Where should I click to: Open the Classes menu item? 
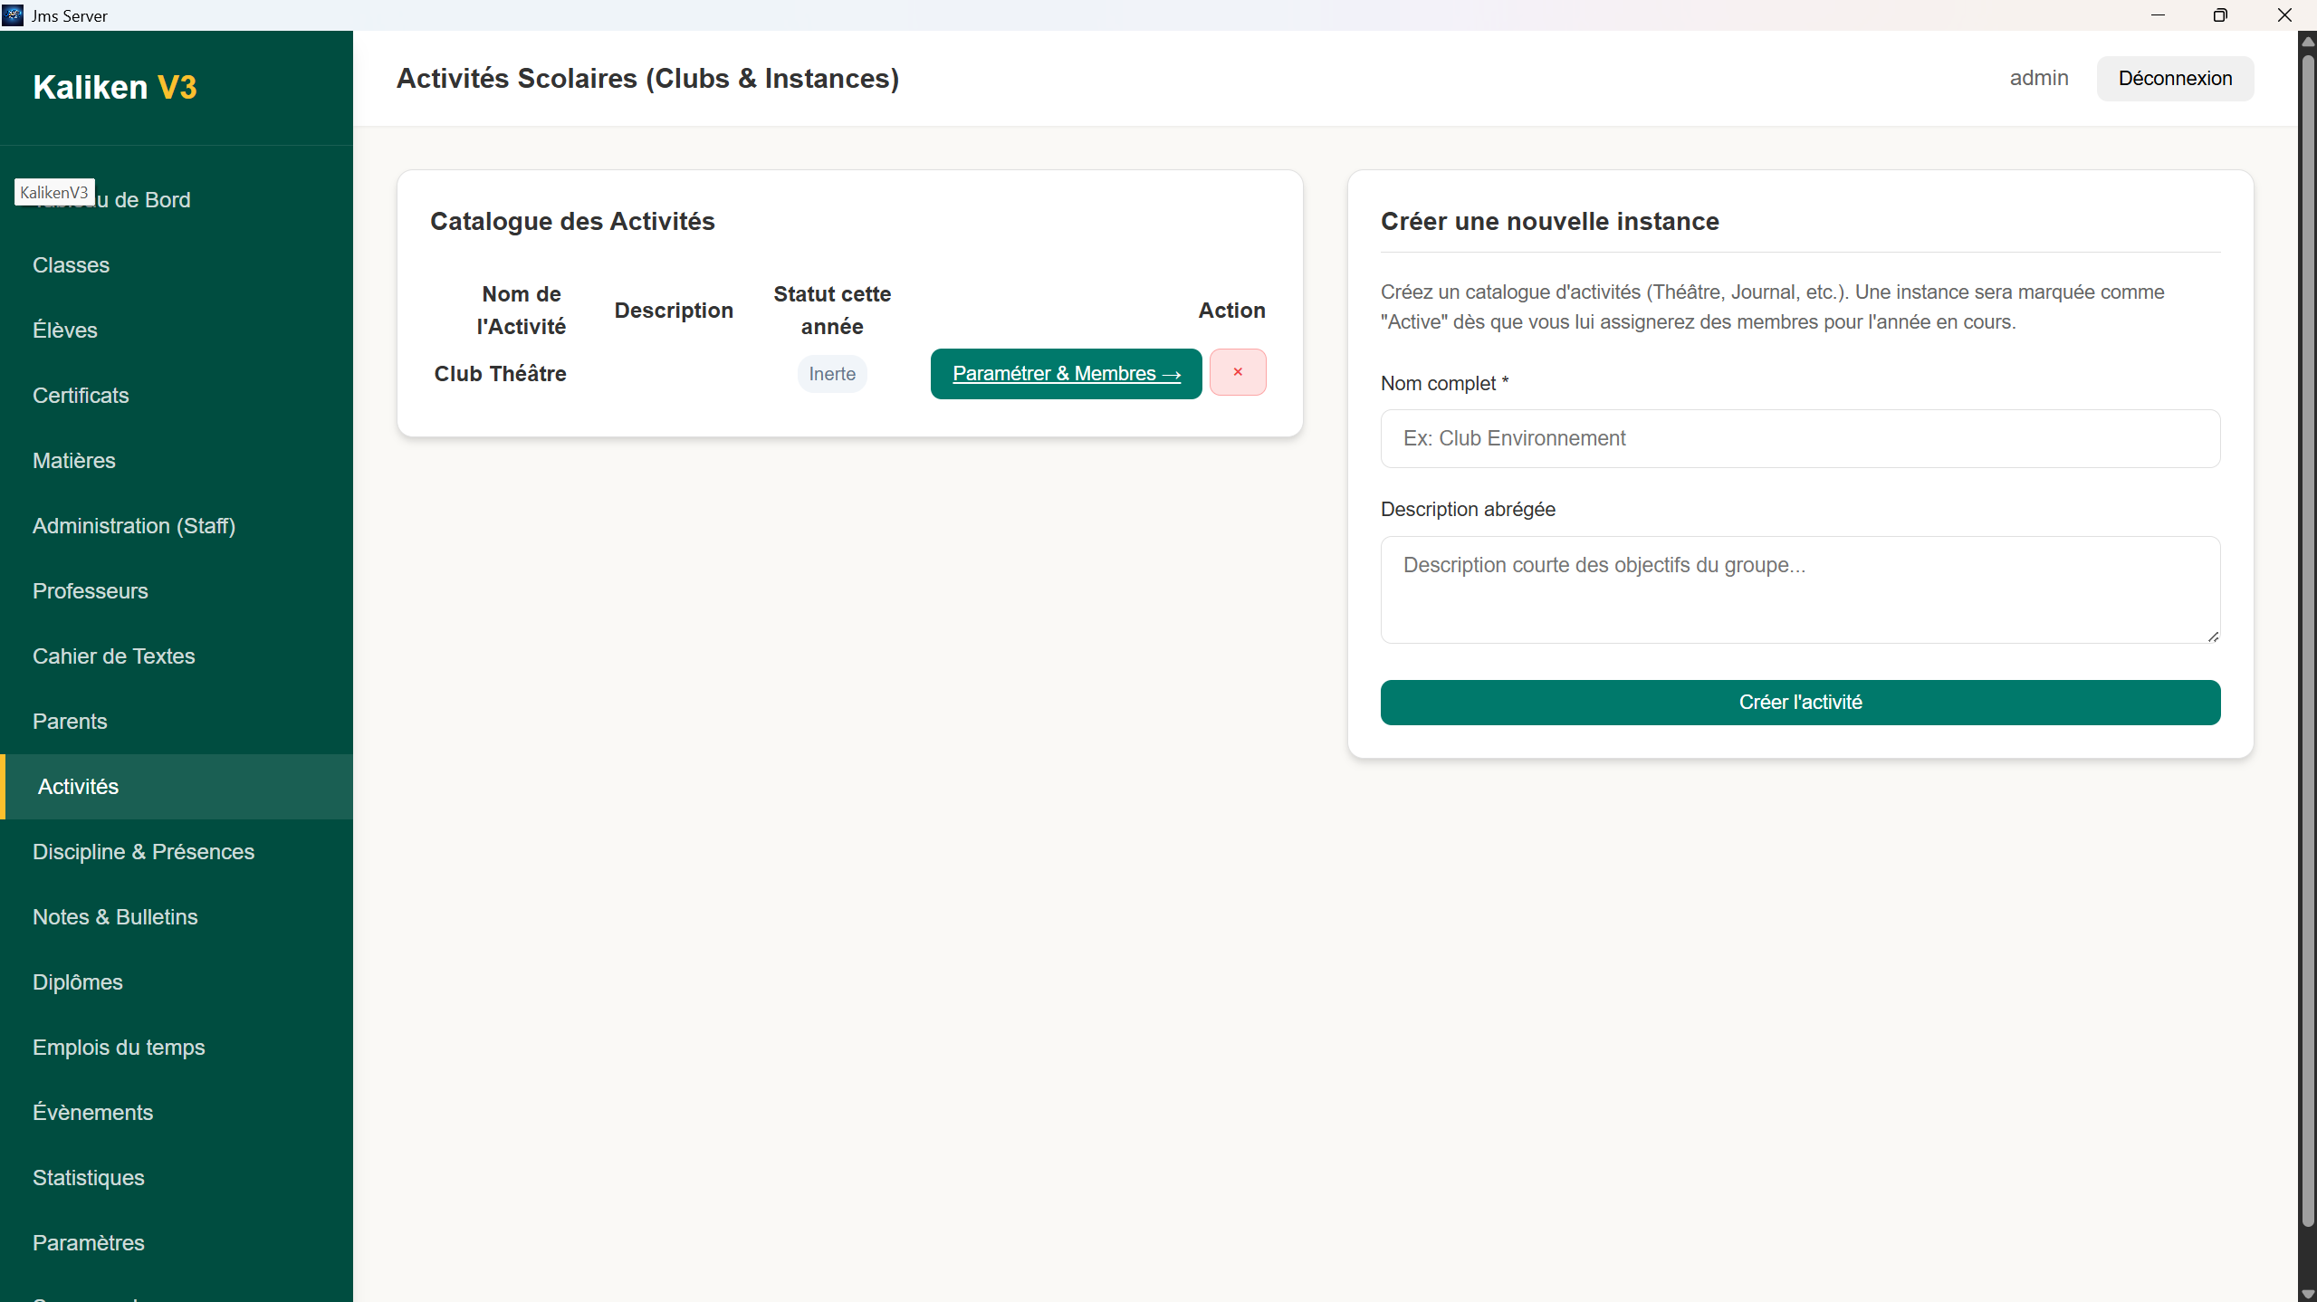[71, 265]
